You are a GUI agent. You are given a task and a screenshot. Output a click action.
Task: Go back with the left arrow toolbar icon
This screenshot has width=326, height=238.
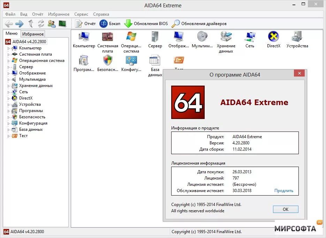tap(9, 24)
